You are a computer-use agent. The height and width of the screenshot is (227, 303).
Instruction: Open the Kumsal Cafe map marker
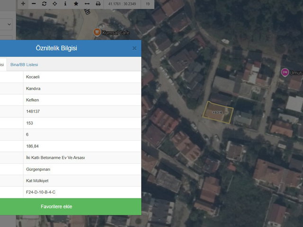pyautogui.click(x=97, y=32)
